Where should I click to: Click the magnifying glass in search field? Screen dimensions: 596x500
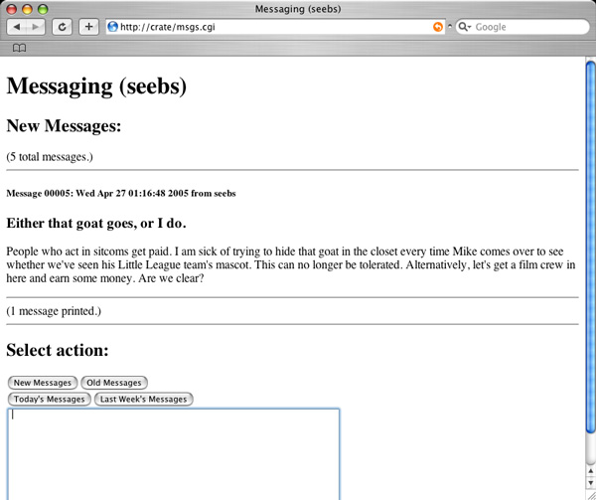pyautogui.click(x=463, y=27)
